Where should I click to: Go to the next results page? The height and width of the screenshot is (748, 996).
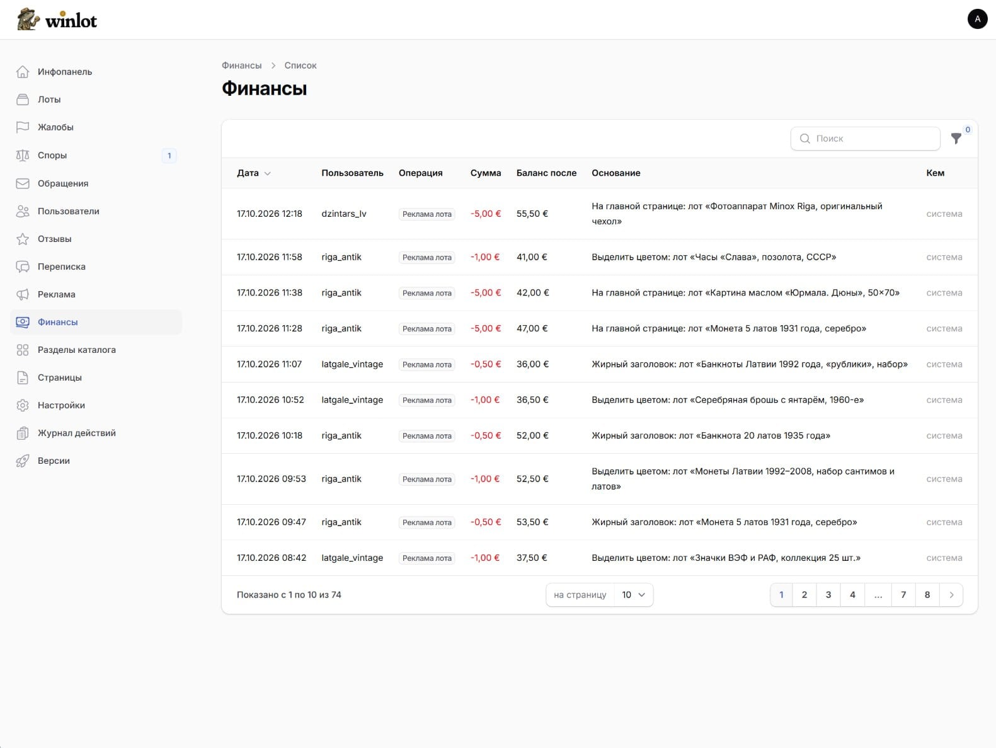[x=951, y=595]
